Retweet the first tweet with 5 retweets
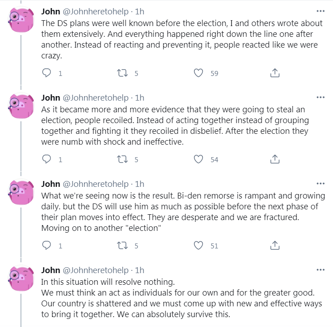The width and height of the screenshot is (333, 327). coord(122,73)
